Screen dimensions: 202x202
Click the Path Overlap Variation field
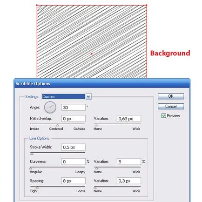(x=129, y=119)
